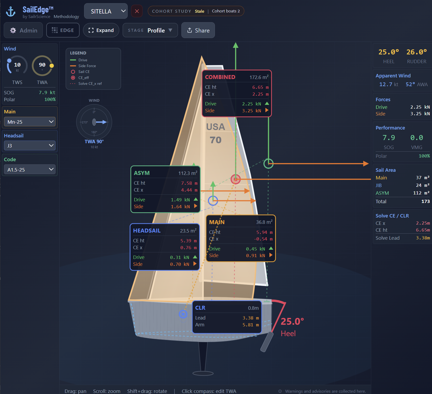Click the Share upload icon
The height and width of the screenshot is (394, 432).
tap(190, 30)
